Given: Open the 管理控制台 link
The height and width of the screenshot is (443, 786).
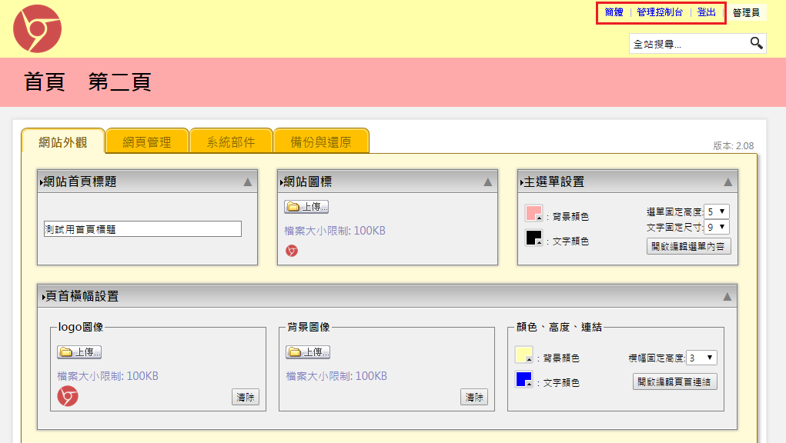Looking at the screenshot, I should pos(659,12).
